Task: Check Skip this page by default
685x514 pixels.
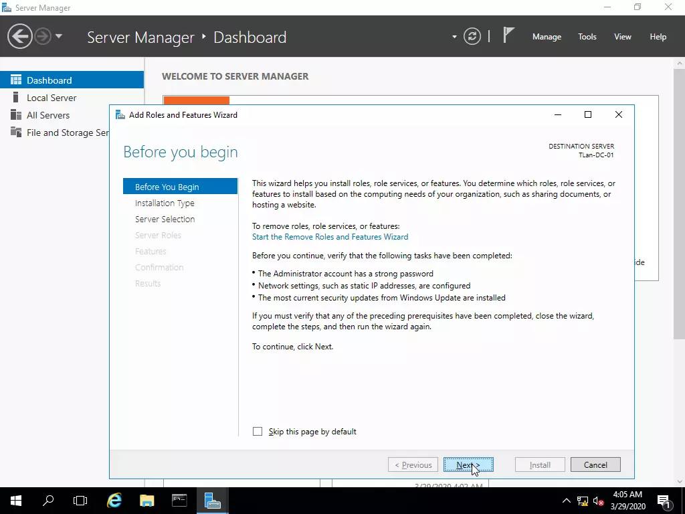Action: (x=258, y=432)
